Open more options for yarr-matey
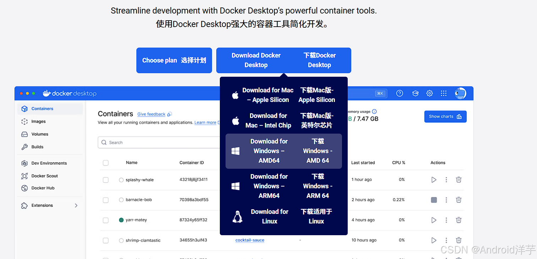The image size is (537, 259). [446, 220]
